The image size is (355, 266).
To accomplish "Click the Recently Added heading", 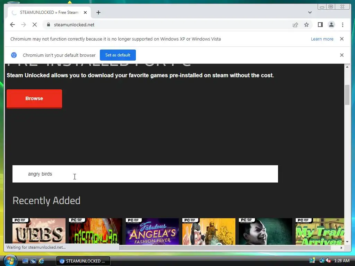I will coord(46,201).
